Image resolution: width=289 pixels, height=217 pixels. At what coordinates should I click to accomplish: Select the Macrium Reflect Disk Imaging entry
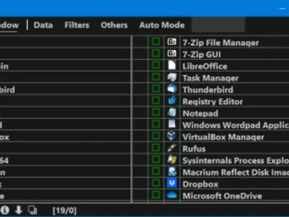[x=236, y=173]
